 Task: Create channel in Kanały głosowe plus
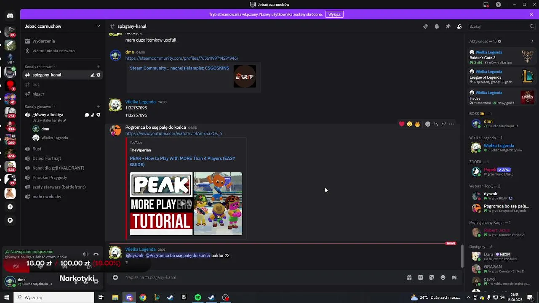point(98,106)
